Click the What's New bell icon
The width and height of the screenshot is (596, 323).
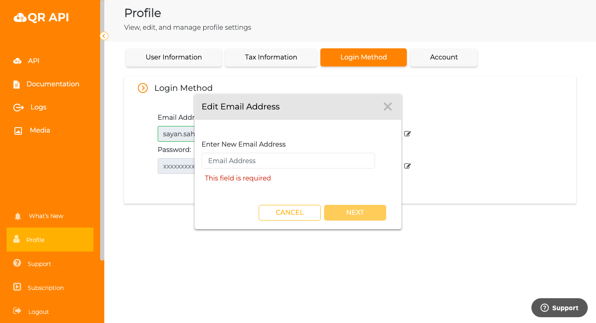pyautogui.click(x=18, y=216)
